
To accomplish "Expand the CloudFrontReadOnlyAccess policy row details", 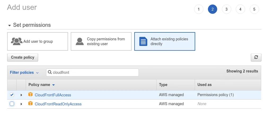I will click(x=21, y=104).
